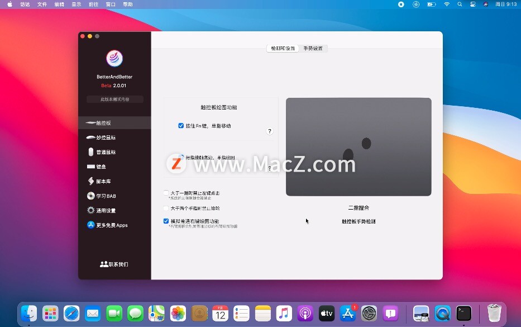Image resolution: width=521 pixels, height=327 pixels.
Task: Click the 二指捏合 gesture label
Action: [x=359, y=208]
